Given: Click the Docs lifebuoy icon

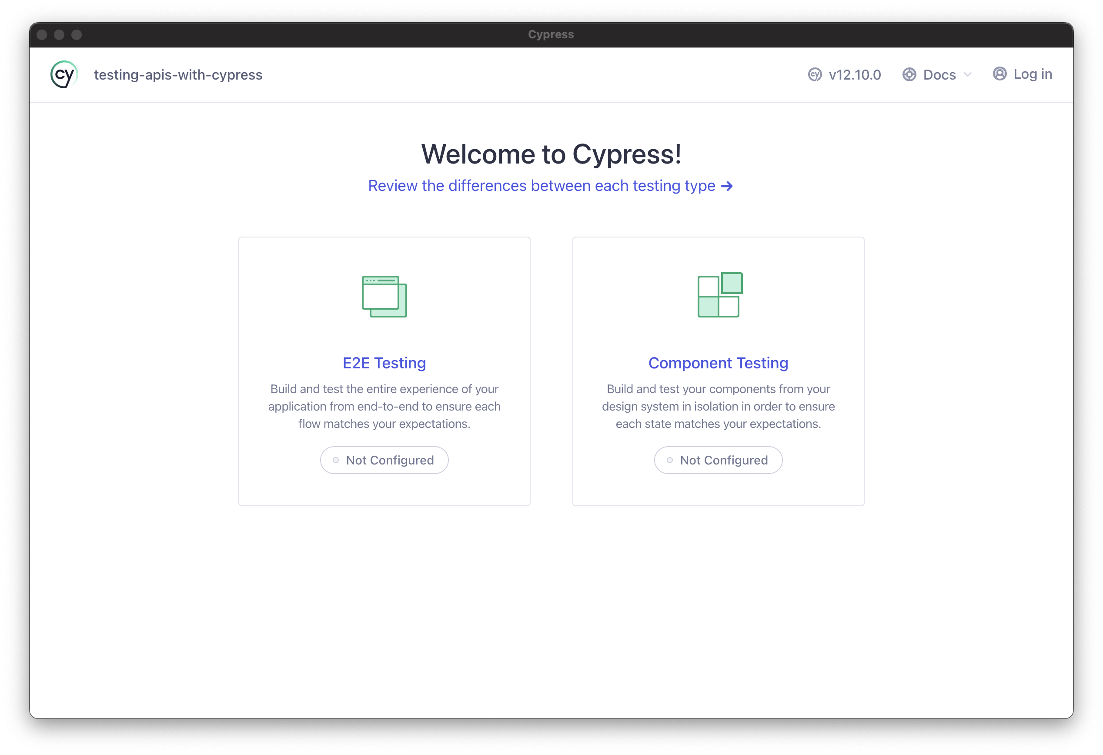Looking at the screenshot, I should pos(909,74).
